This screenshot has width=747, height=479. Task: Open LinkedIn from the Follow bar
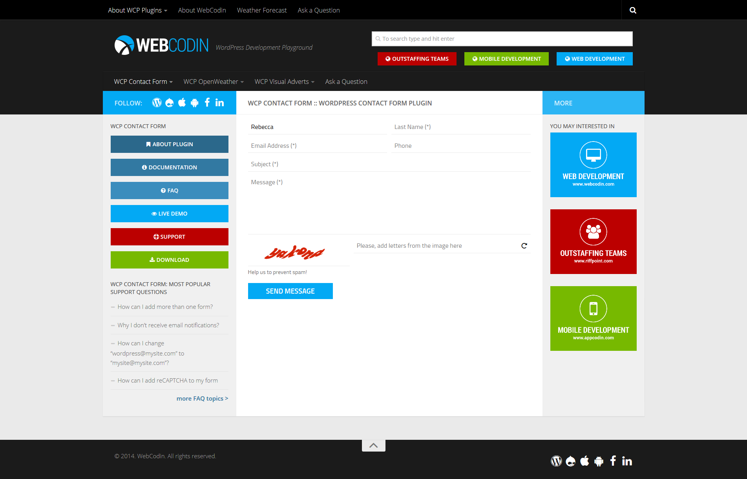(x=219, y=103)
